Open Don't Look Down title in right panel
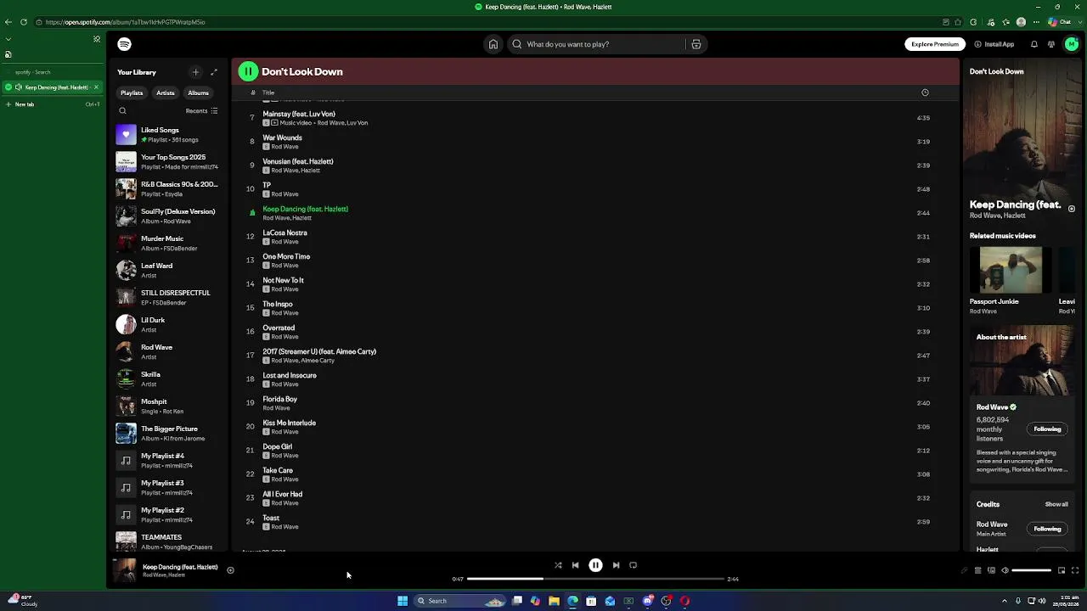This screenshot has height=611, width=1087. [997, 71]
